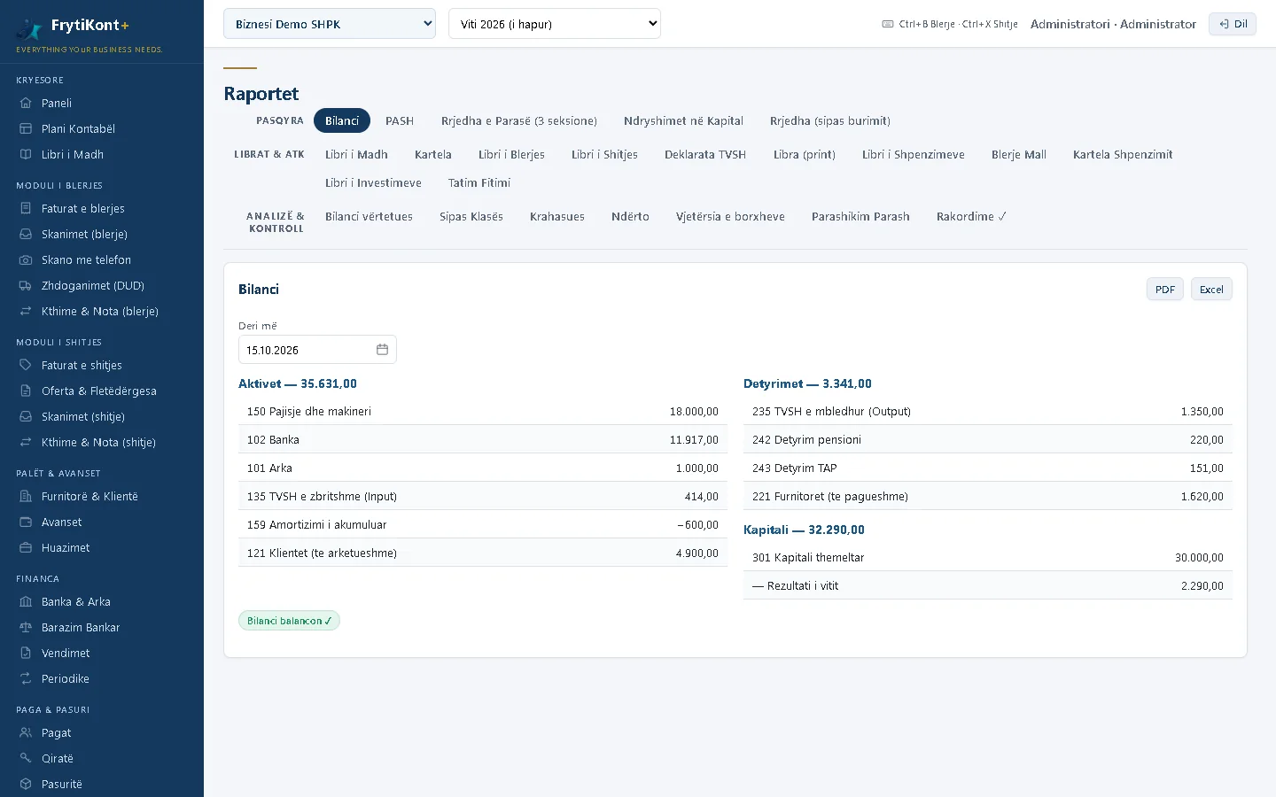Select the Bilanci tab
Viewport: 1276px width, 797px height.
[x=342, y=120]
